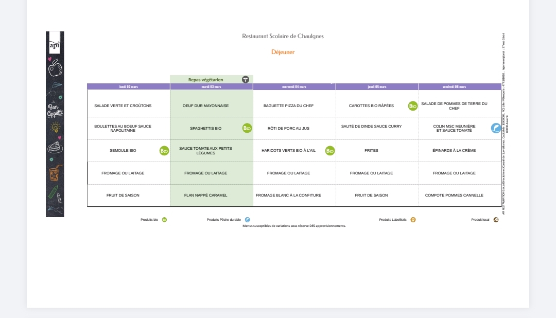Screen dimensions: 556x318
Task: Click the Produits bio legend icon
Action: click(x=164, y=220)
